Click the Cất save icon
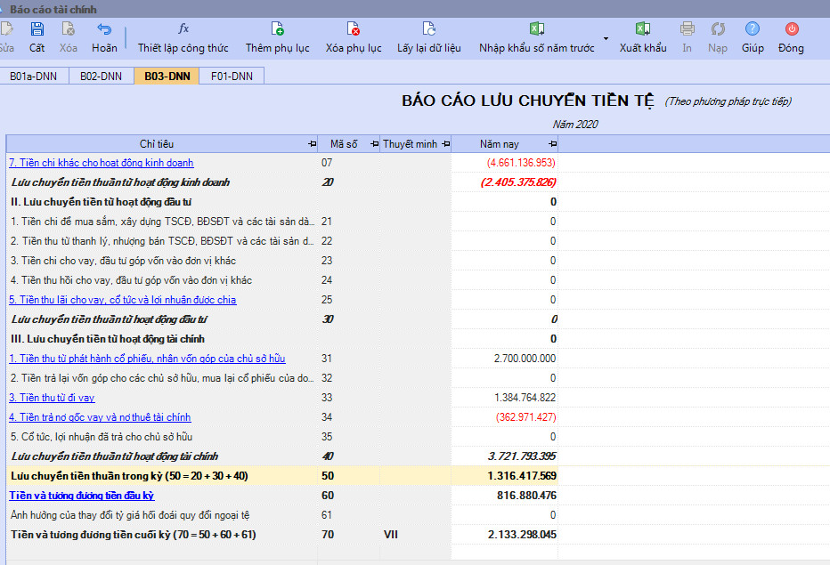 click(37, 29)
